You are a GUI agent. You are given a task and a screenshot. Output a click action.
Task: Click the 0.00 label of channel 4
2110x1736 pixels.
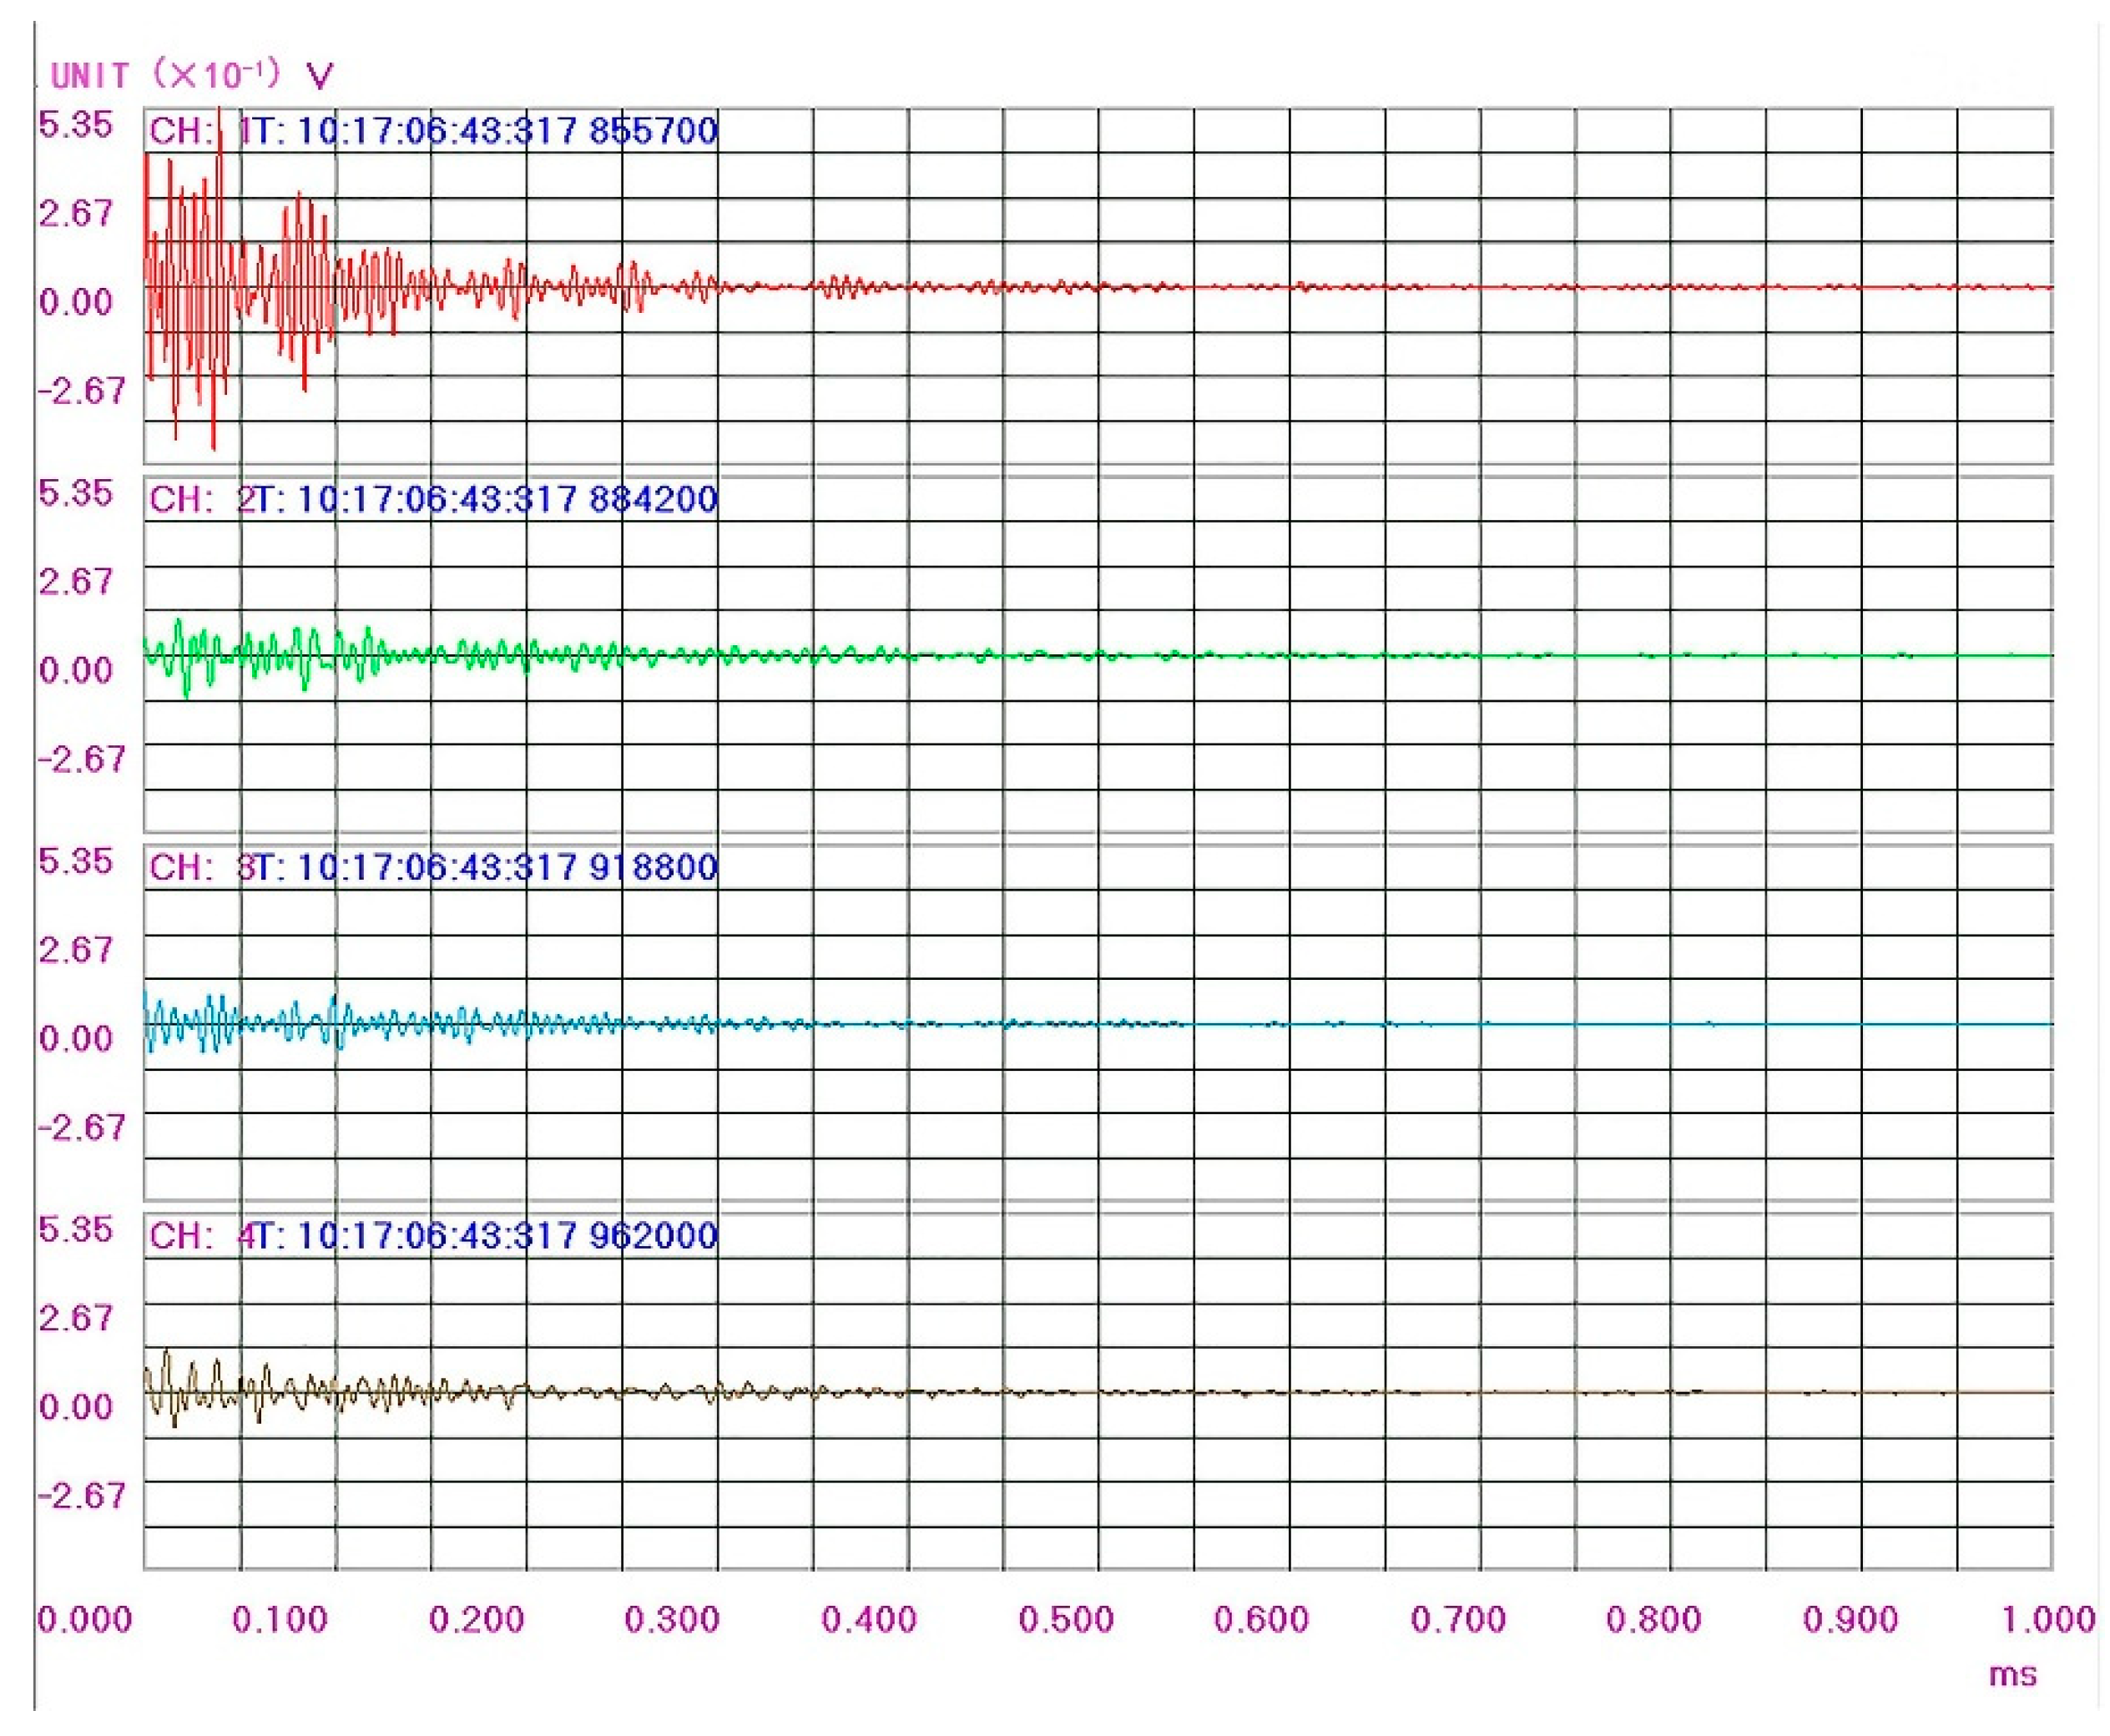75,1407
